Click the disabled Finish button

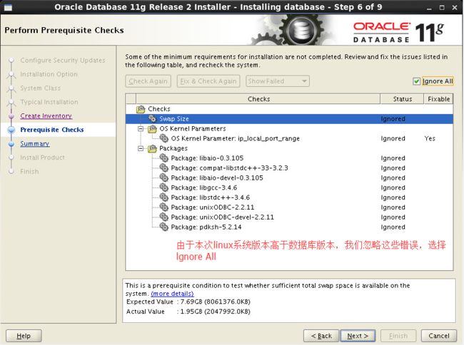398,336
